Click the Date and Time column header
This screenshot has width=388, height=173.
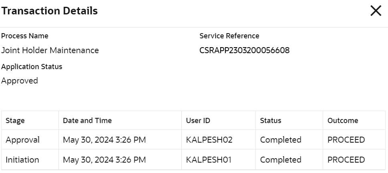point(87,120)
